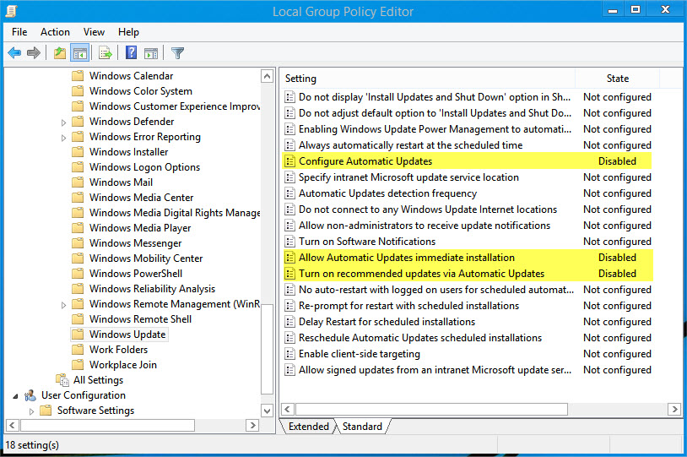Click the settings list horizontal scrollbar thumb
Image resolution: width=687 pixels, height=457 pixels.
[x=431, y=409]
